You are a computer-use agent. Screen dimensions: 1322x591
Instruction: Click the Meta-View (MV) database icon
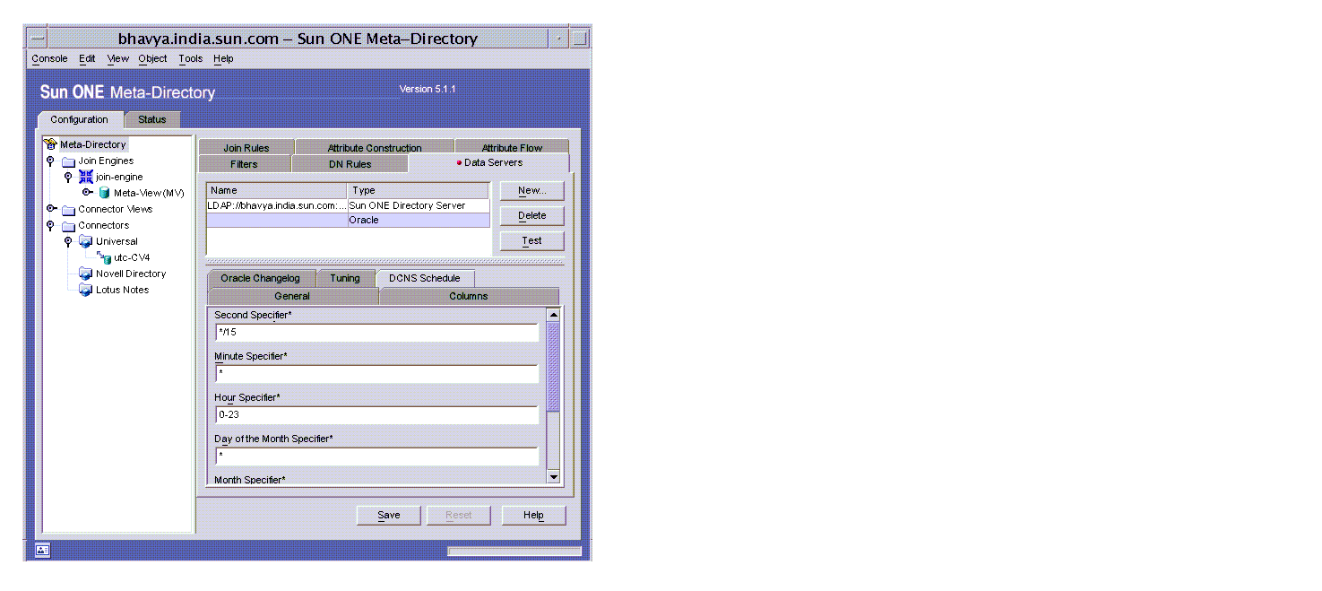104,193
